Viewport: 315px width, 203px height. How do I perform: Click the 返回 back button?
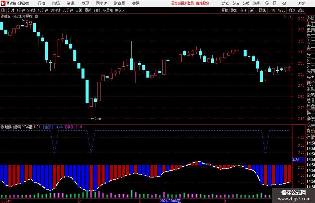click(x=301, y=10)
